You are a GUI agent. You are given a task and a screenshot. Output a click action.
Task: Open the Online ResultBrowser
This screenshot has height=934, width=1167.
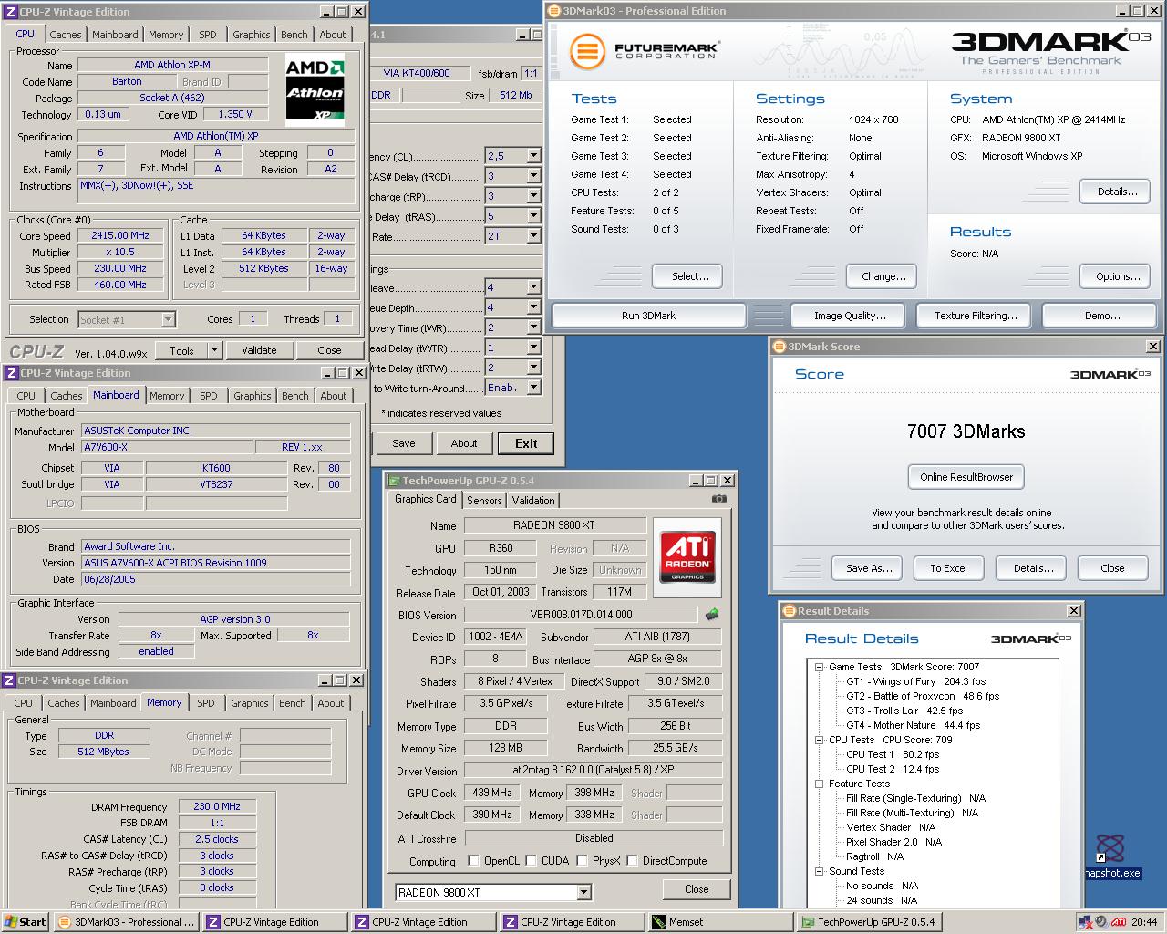[x=966, y=477]
